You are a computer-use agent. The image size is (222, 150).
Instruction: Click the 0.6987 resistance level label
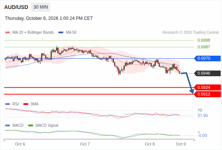tap(204, 47)
